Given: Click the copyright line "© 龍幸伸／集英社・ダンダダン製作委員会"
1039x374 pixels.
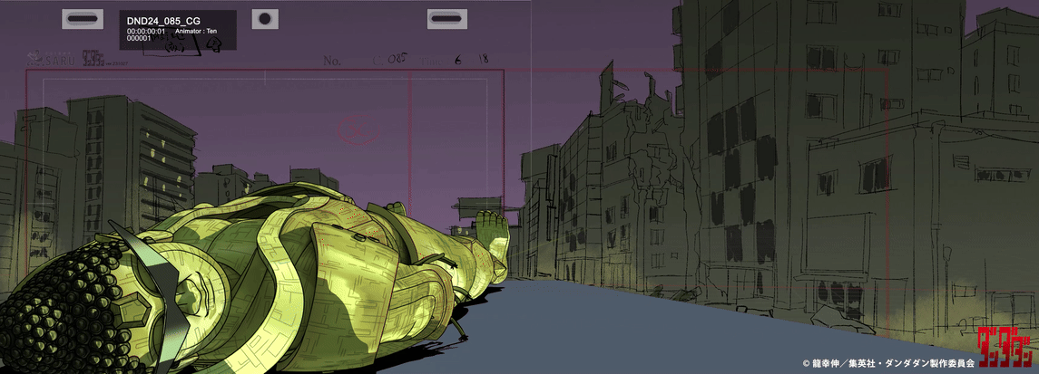Looking at the screenshot, I should pos(888,363).
